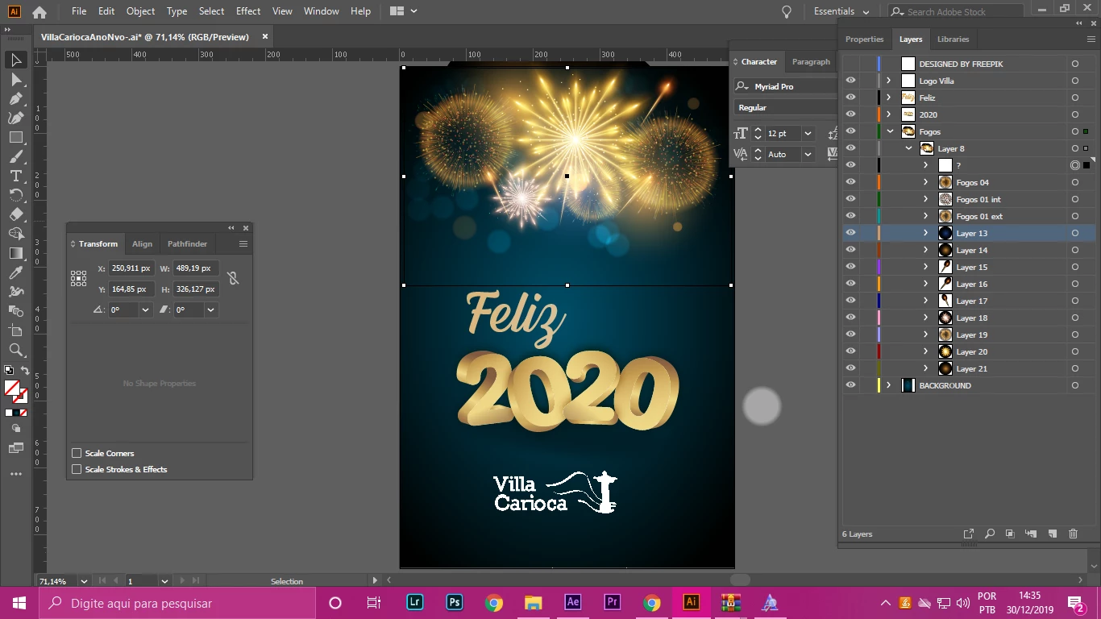Image resolution: width=1101 pixels, height=619 pixels.
Task: Select the Eraser tool
Action: point(15,214)
